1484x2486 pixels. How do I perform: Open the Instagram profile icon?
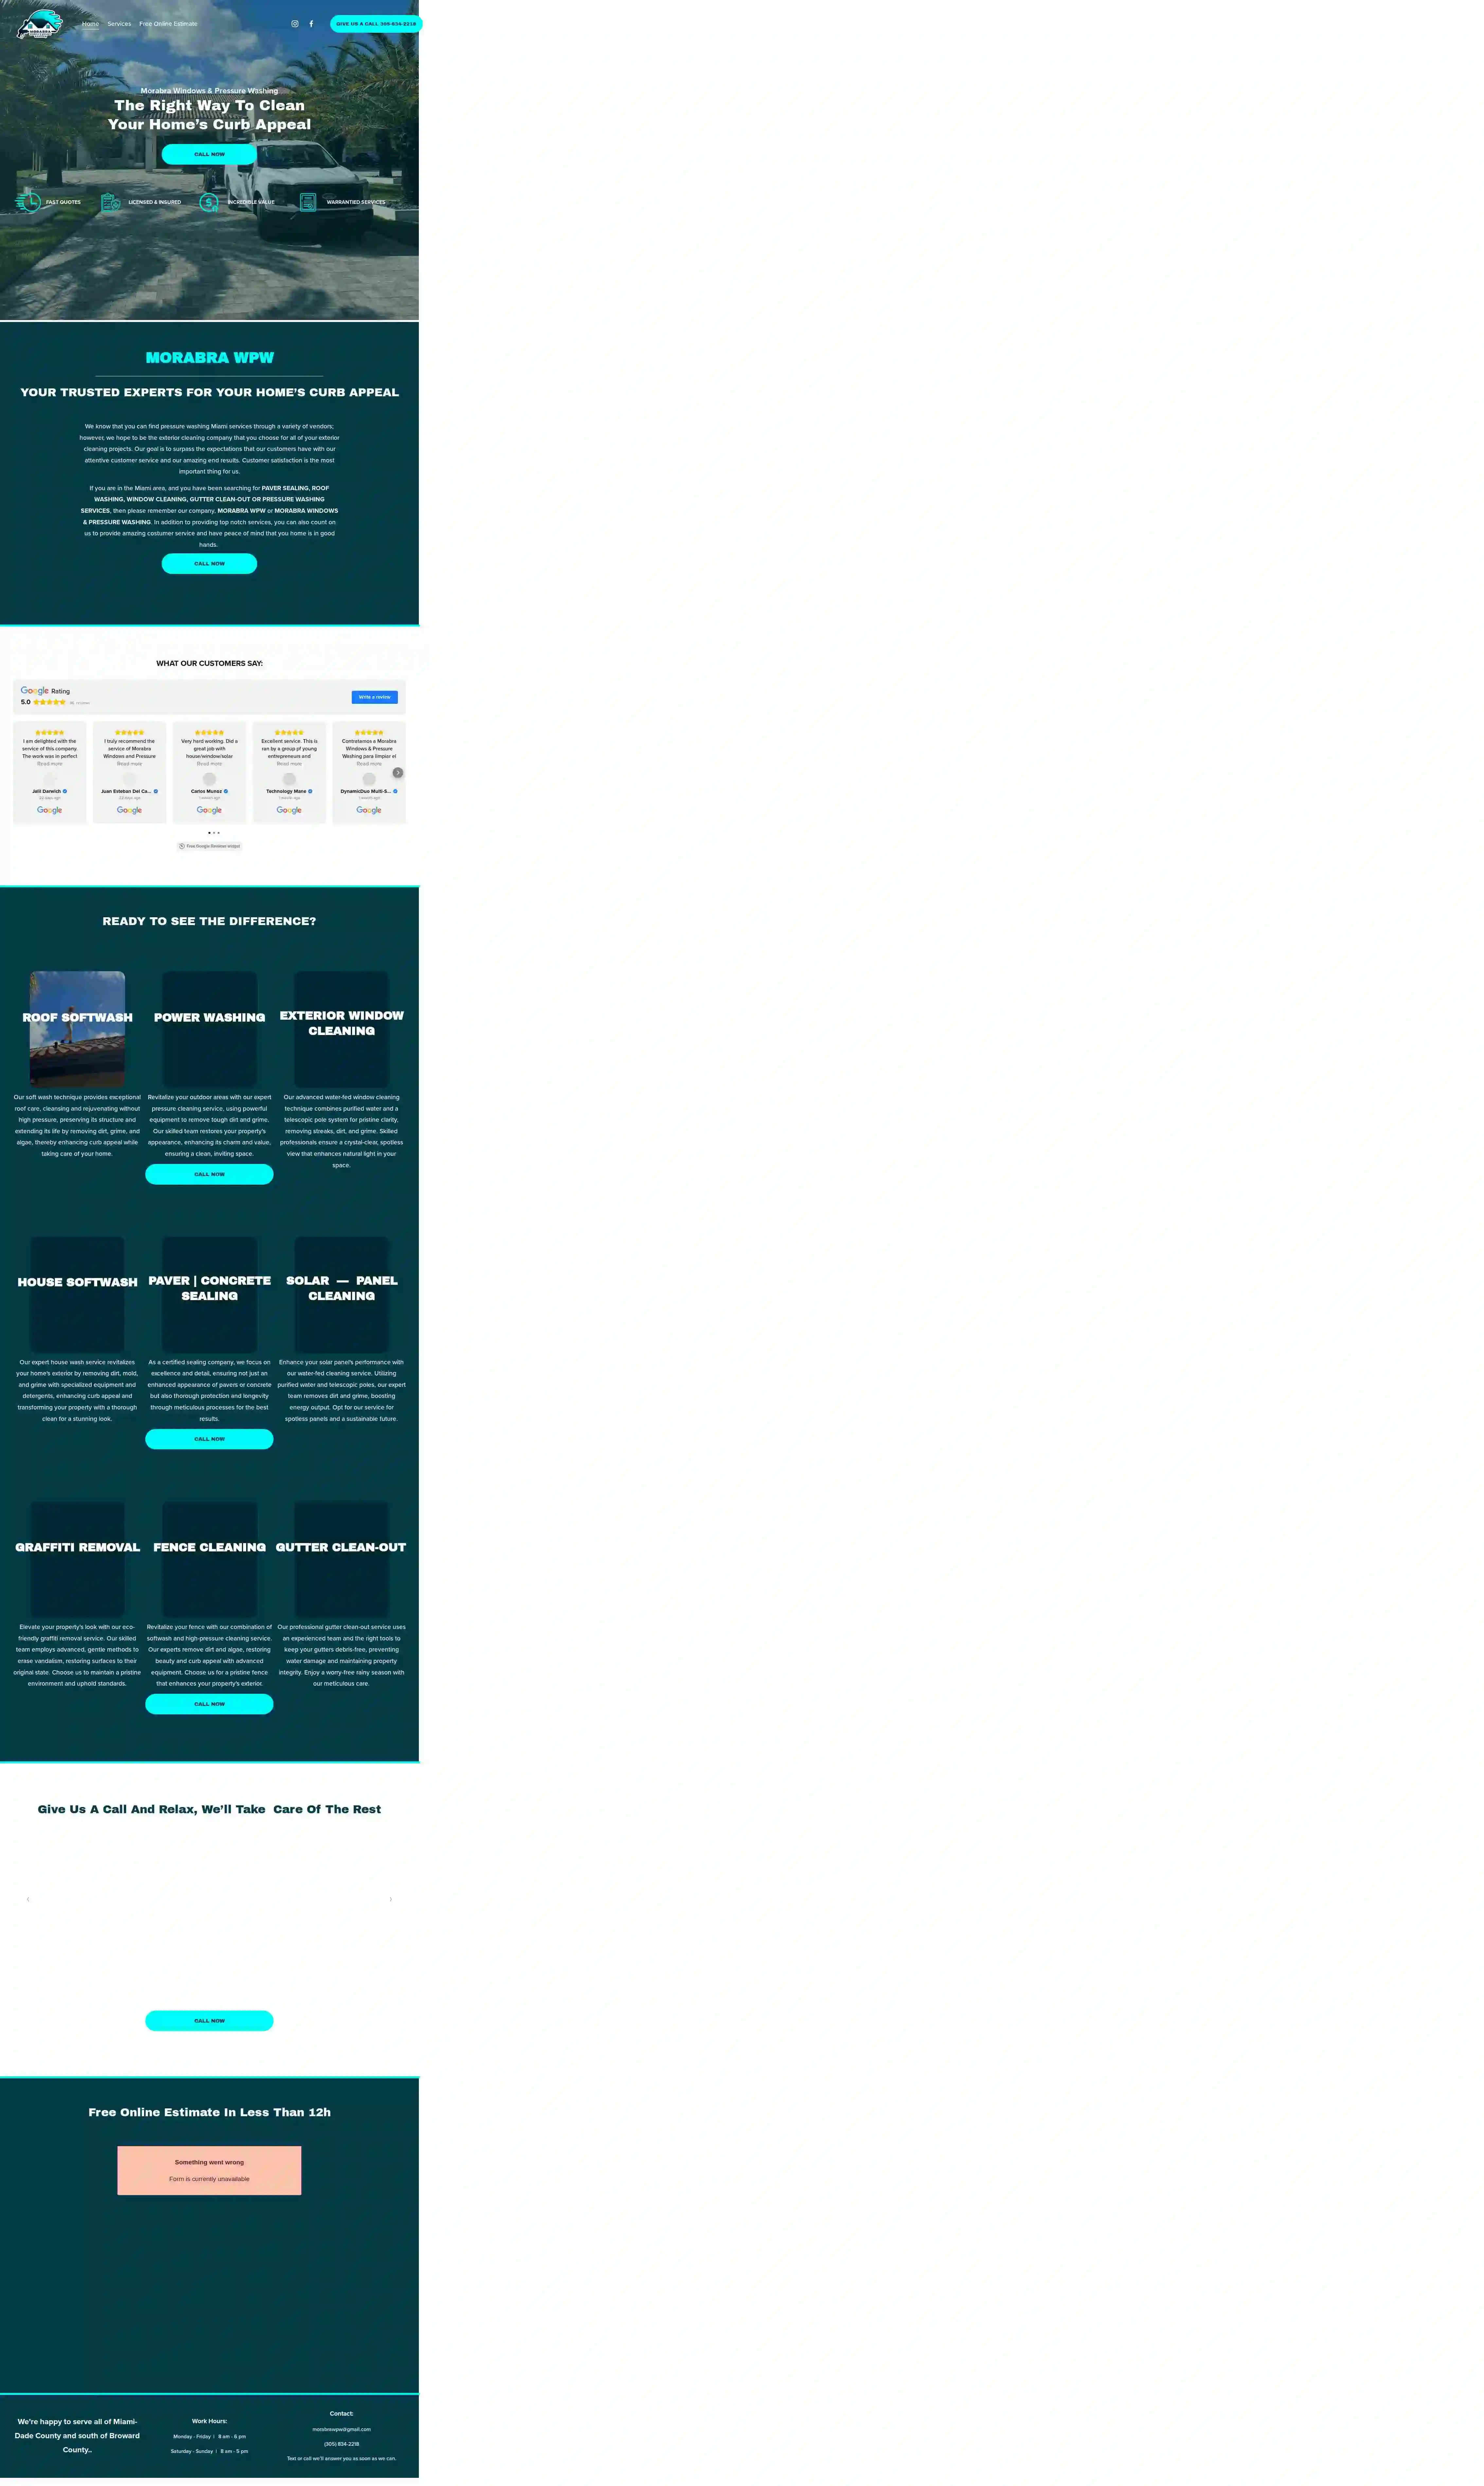tap(295, 24)
